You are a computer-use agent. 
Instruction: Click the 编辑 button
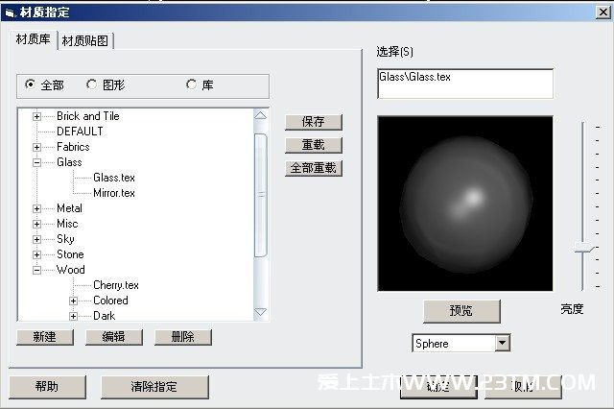113,337
